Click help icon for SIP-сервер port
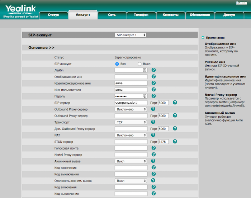Screen dimensions: 251x198 pyautogui.click(x=175, y=103)
